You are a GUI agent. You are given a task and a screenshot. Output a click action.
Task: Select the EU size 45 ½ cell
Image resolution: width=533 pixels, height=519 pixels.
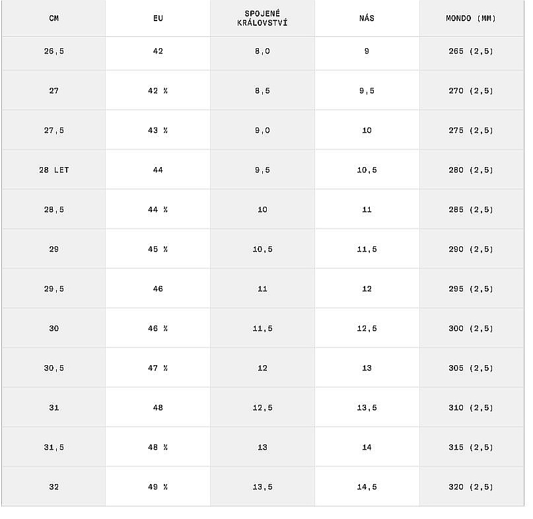(158, 250)
